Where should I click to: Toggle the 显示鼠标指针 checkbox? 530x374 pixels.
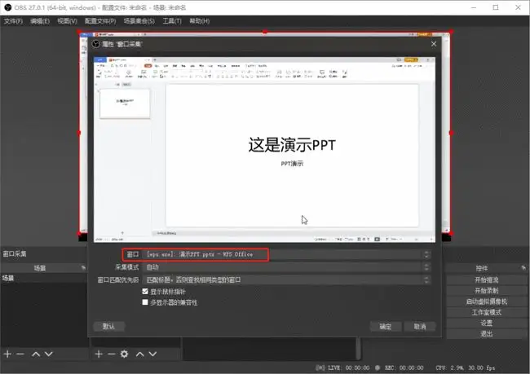(x=145, y=291)
